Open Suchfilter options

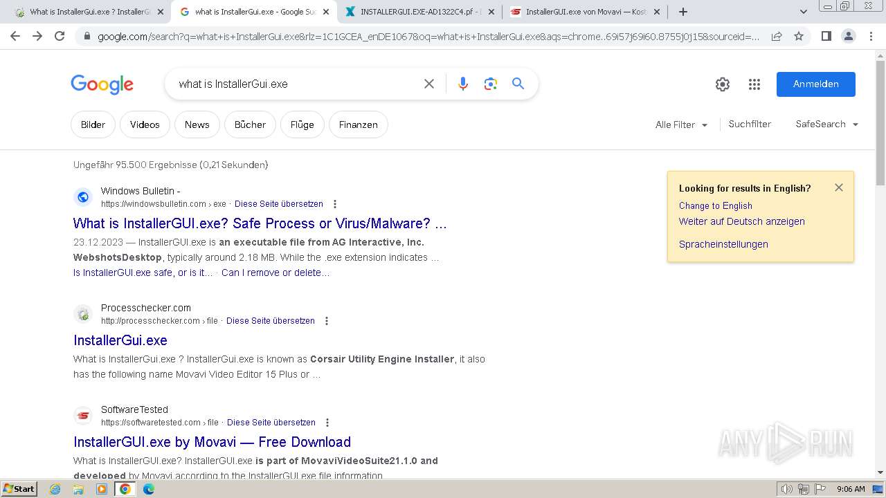750,124
